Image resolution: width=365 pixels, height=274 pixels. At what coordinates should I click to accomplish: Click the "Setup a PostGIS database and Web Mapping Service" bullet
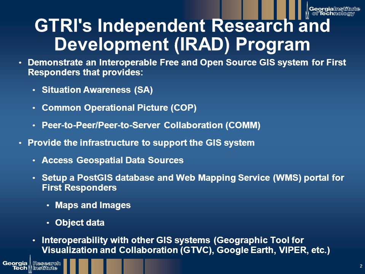pos(193,183)
